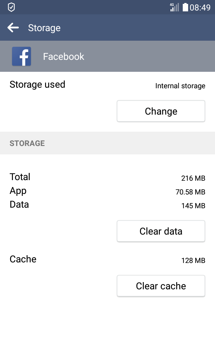Click the Change storage button

point(161,111)
